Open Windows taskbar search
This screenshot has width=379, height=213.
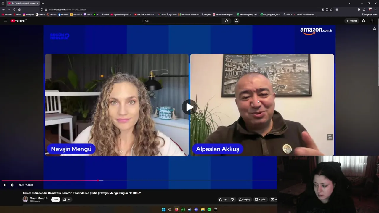click(x=170, y=209)
